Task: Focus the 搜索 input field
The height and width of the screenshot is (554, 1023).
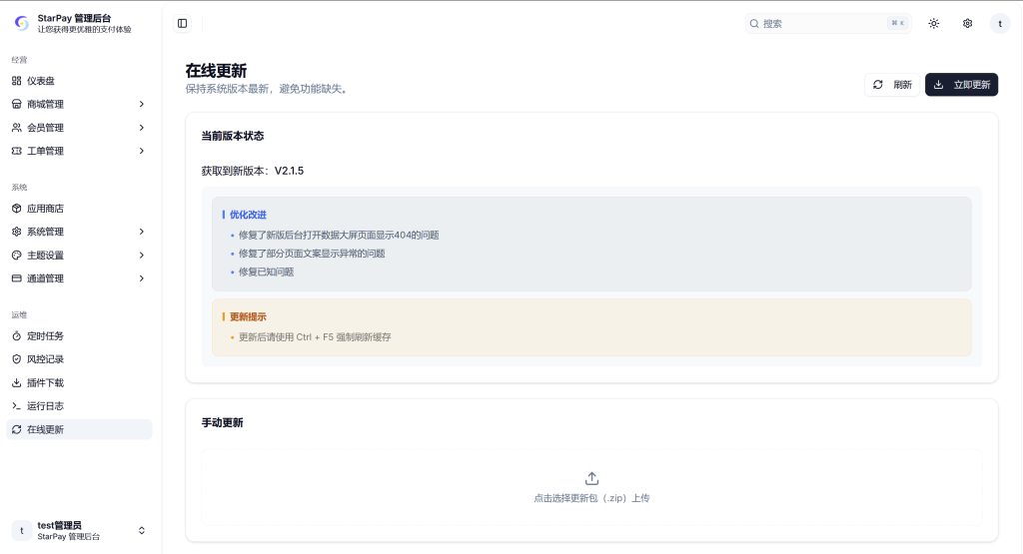Action: 828,24
